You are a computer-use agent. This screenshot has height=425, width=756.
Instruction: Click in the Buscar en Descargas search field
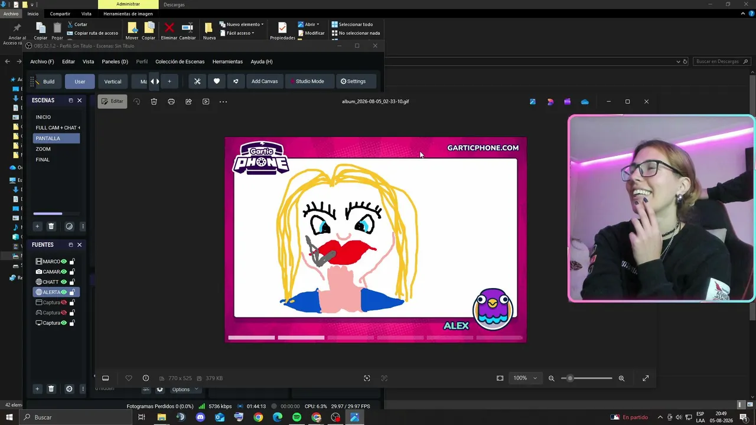[721, 61]
